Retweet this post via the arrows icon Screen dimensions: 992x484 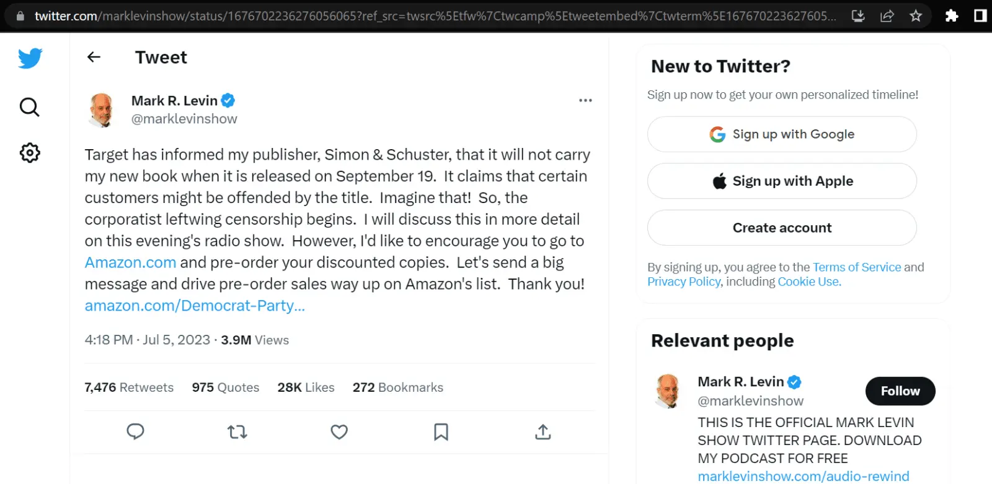coord(237,431)
